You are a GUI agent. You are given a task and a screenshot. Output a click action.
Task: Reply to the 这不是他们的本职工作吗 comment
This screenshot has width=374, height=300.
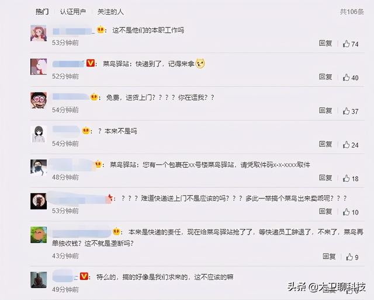click(325, 43)
